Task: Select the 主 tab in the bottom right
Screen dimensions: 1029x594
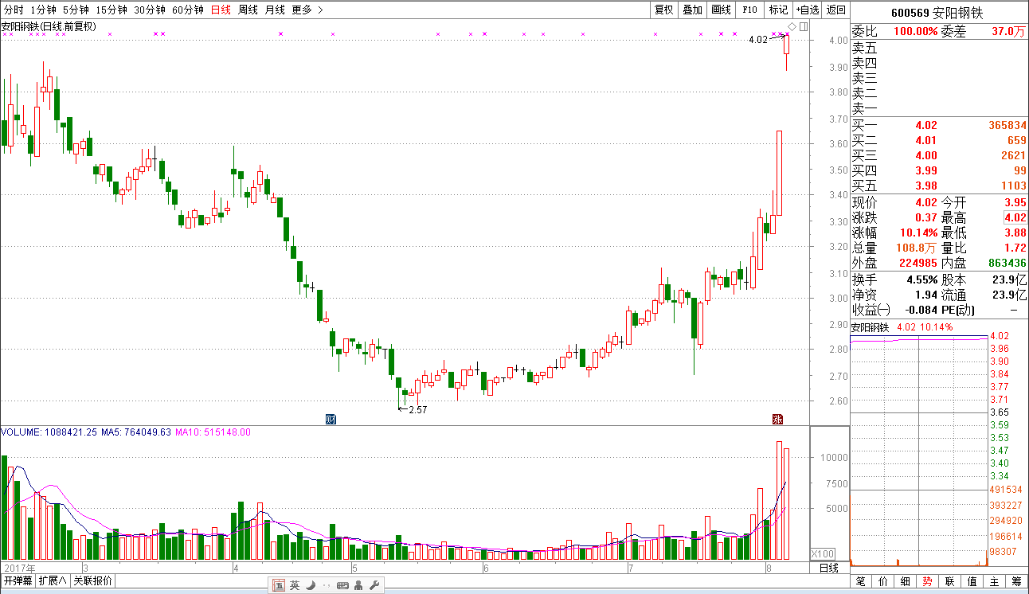Action: pyautogui.click(x=994, y=582)
